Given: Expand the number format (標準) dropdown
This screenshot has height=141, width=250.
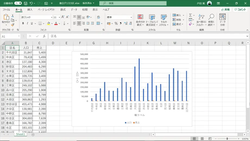Looking at the screenshot, I should (x=131, y=17).
